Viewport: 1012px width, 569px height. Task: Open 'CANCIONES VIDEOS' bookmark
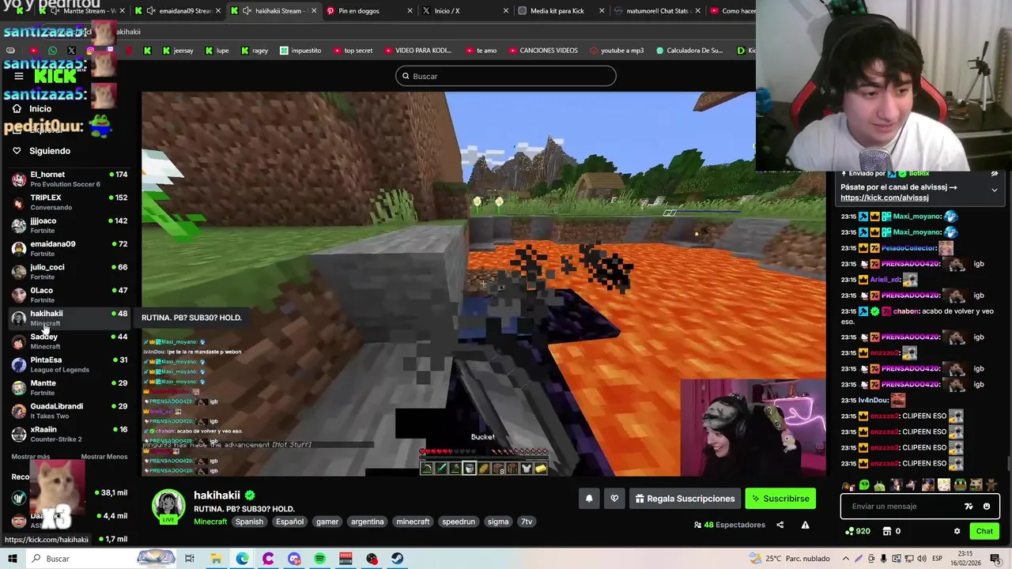tap(542, 51)
